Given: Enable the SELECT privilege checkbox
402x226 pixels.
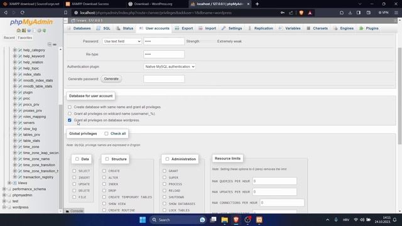Looking at the screenshot, I should [x=74, y=171].
